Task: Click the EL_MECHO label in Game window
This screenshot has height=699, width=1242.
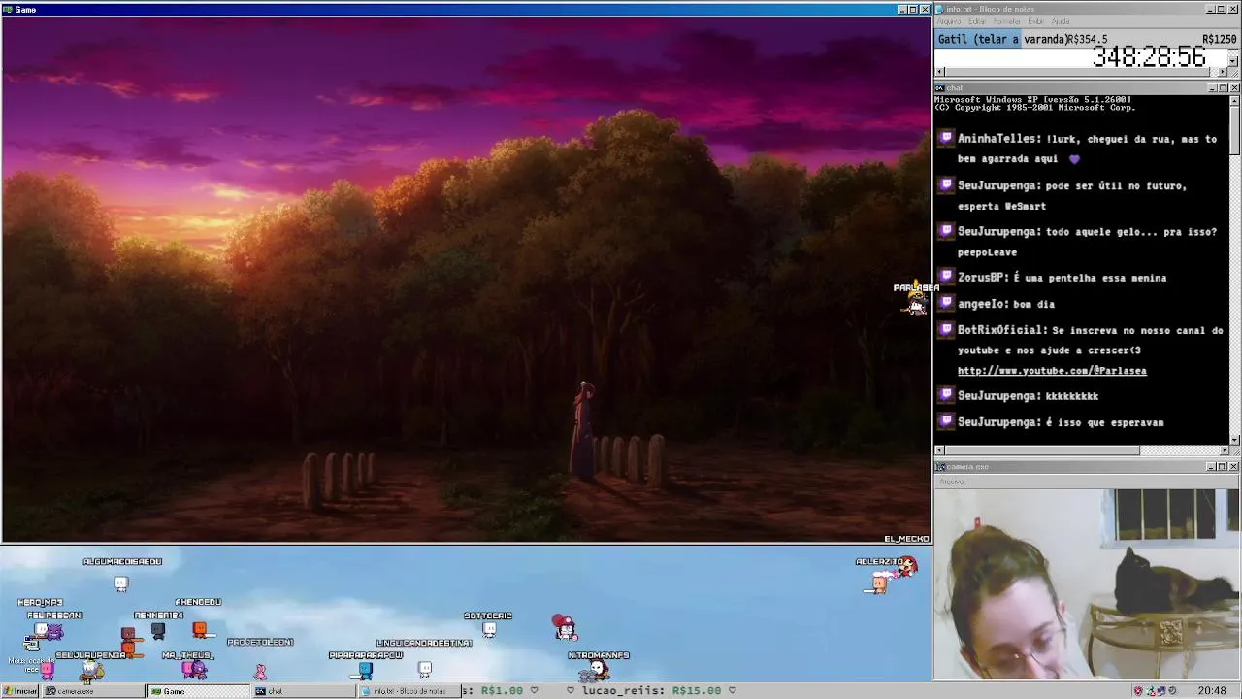Action: (x=906, y=539)
